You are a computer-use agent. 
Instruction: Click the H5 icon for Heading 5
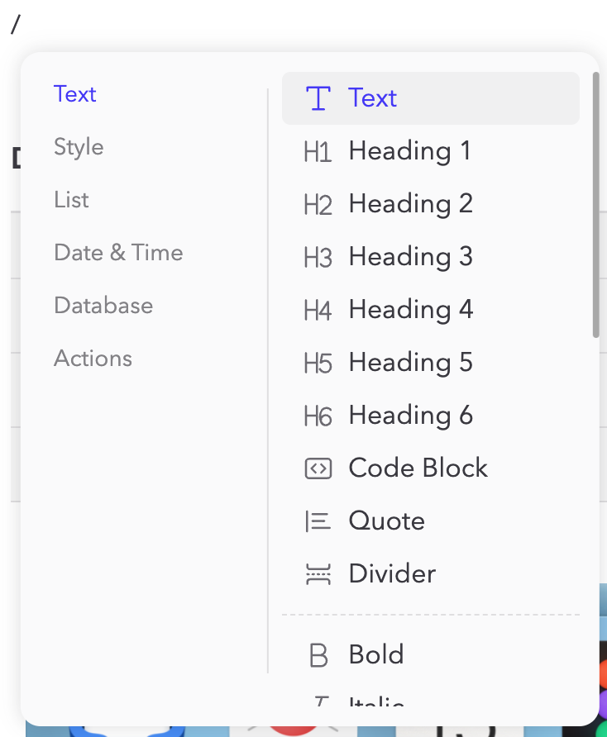click(318, 362)
